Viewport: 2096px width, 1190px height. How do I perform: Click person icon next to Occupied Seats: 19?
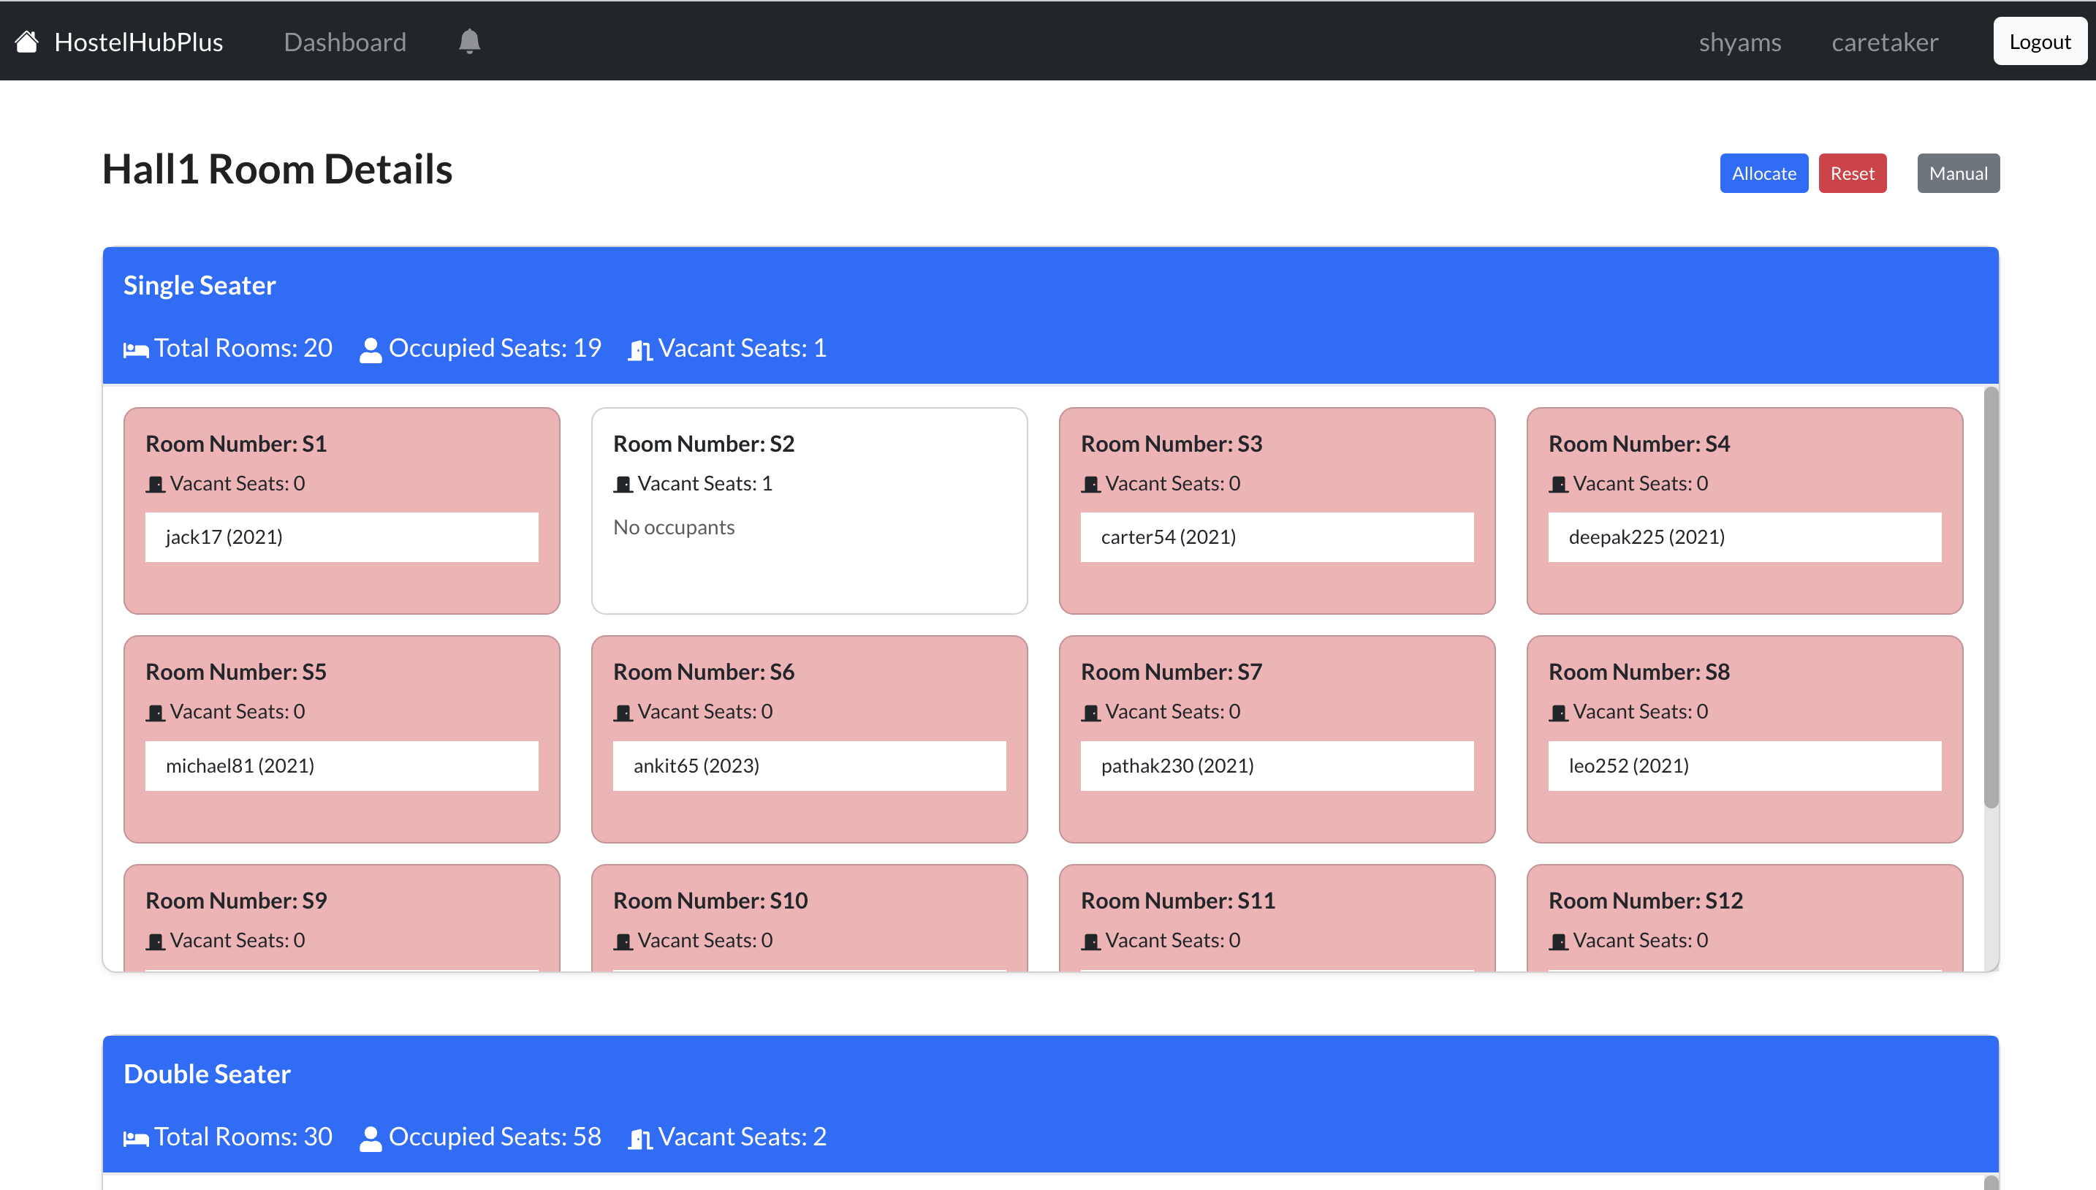pos(371,350)
